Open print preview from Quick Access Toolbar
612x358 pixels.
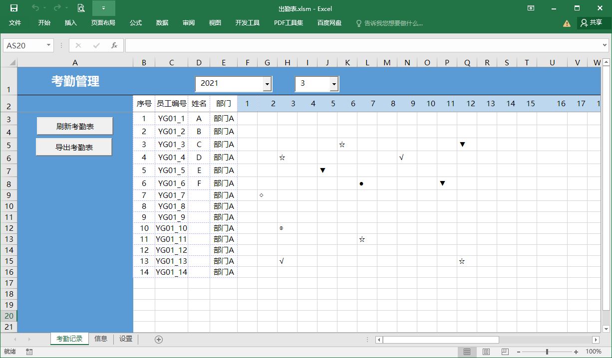click(80, 8)
